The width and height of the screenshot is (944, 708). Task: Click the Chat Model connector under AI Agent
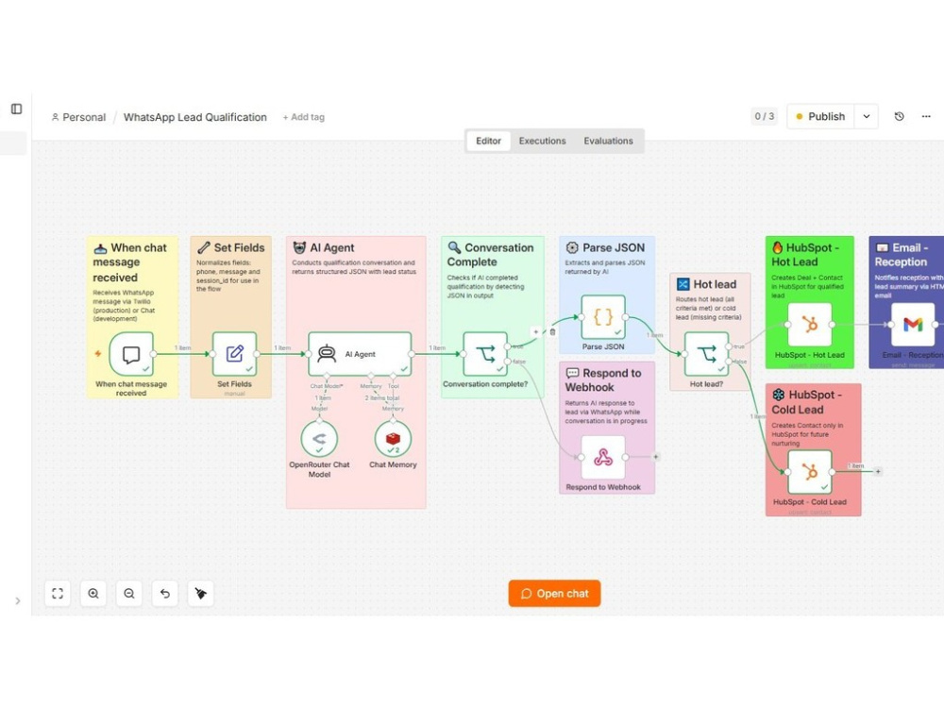(327, 377)
